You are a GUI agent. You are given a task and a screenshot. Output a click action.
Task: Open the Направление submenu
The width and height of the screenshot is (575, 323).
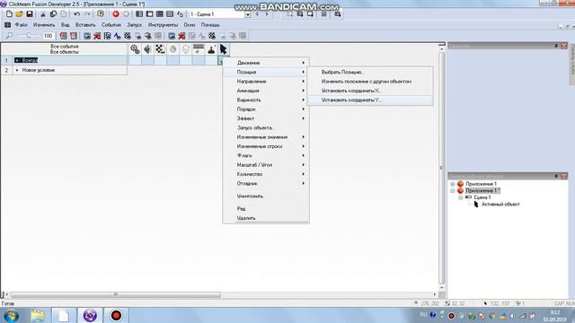coord(266,82)
